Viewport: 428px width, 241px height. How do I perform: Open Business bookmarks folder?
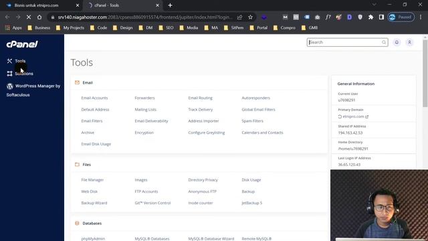pyautogui.click(x=39, y=28)
